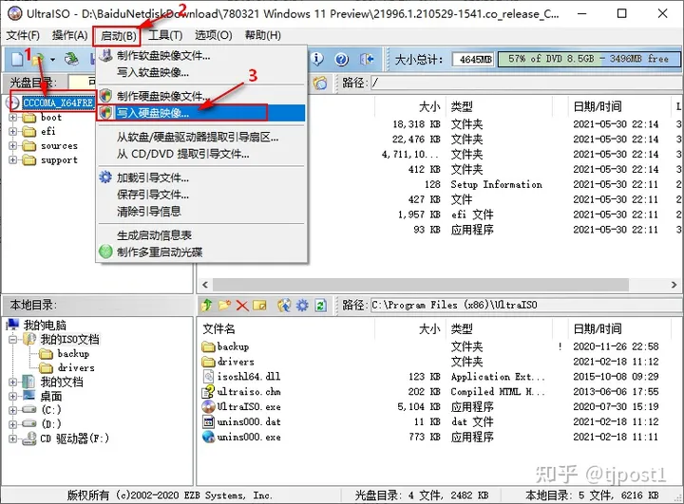Image resolution: width=684 pixels, height=504 pixels.
Task: Click the Add-to-image disc icon in the local toolbar
Action: 284,306
